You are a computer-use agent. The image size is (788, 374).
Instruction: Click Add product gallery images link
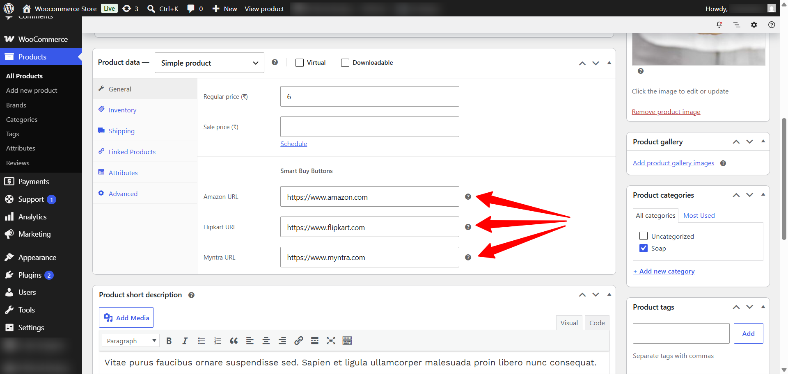pos(673,163)
